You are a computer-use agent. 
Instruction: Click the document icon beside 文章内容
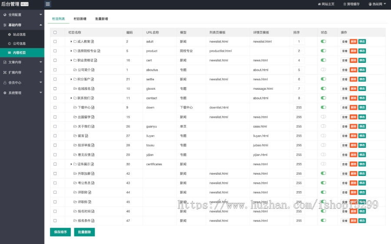(5, 62)
